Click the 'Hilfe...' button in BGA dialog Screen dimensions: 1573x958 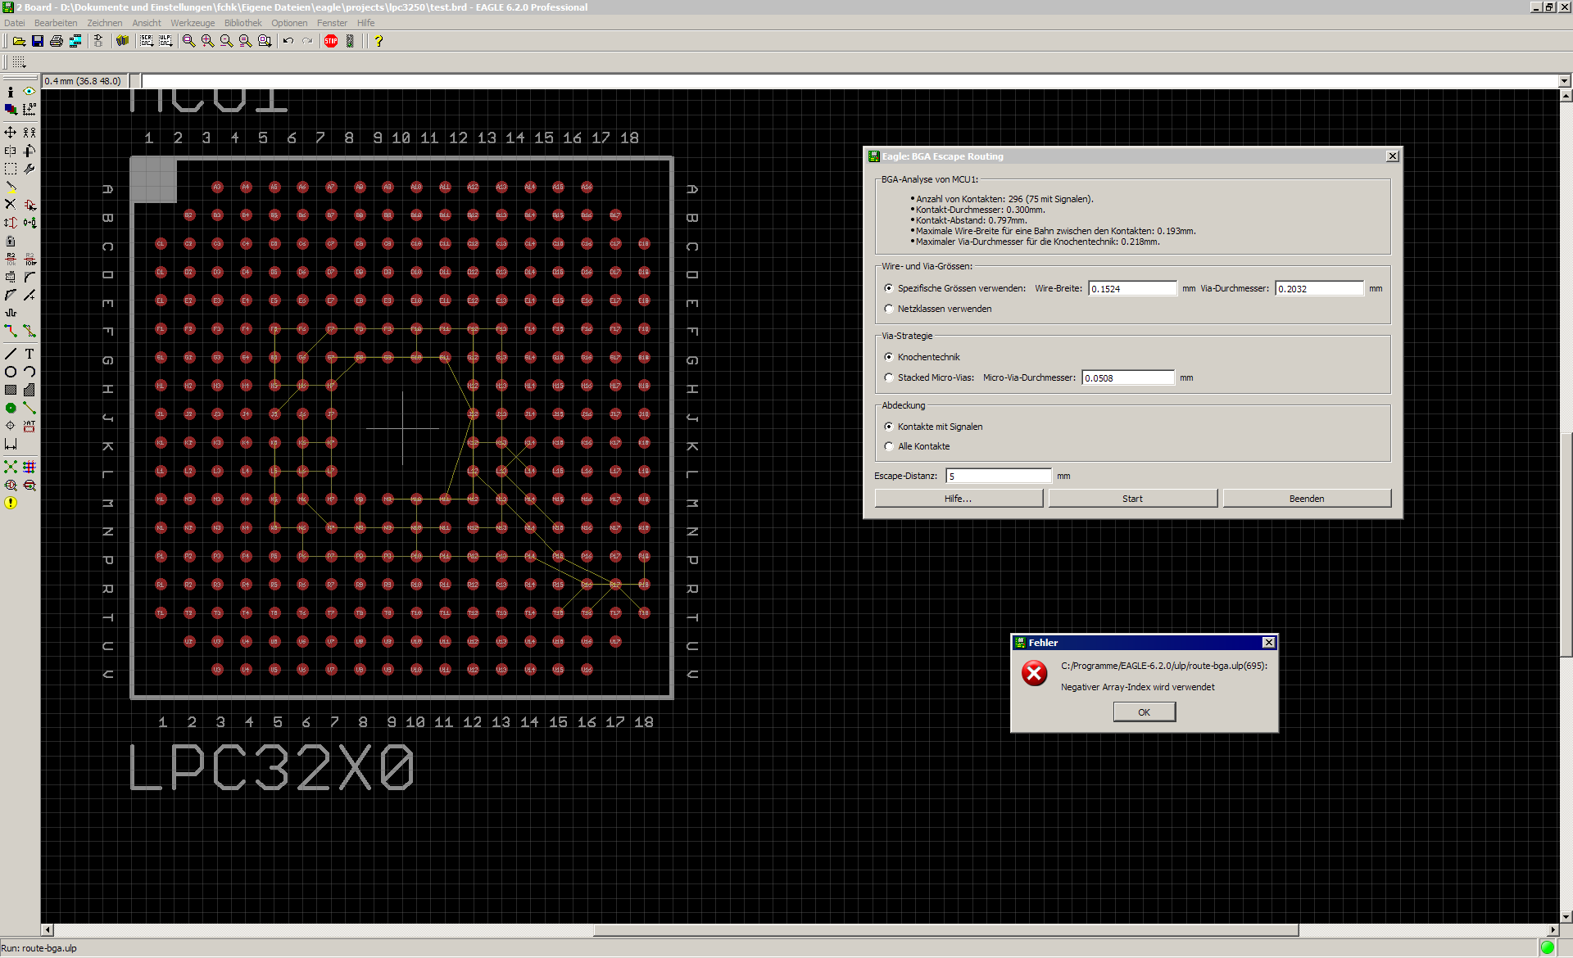[x=959, y=499]
